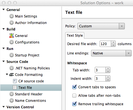Select the Code Formatting icon

click(x=12, y=75)
